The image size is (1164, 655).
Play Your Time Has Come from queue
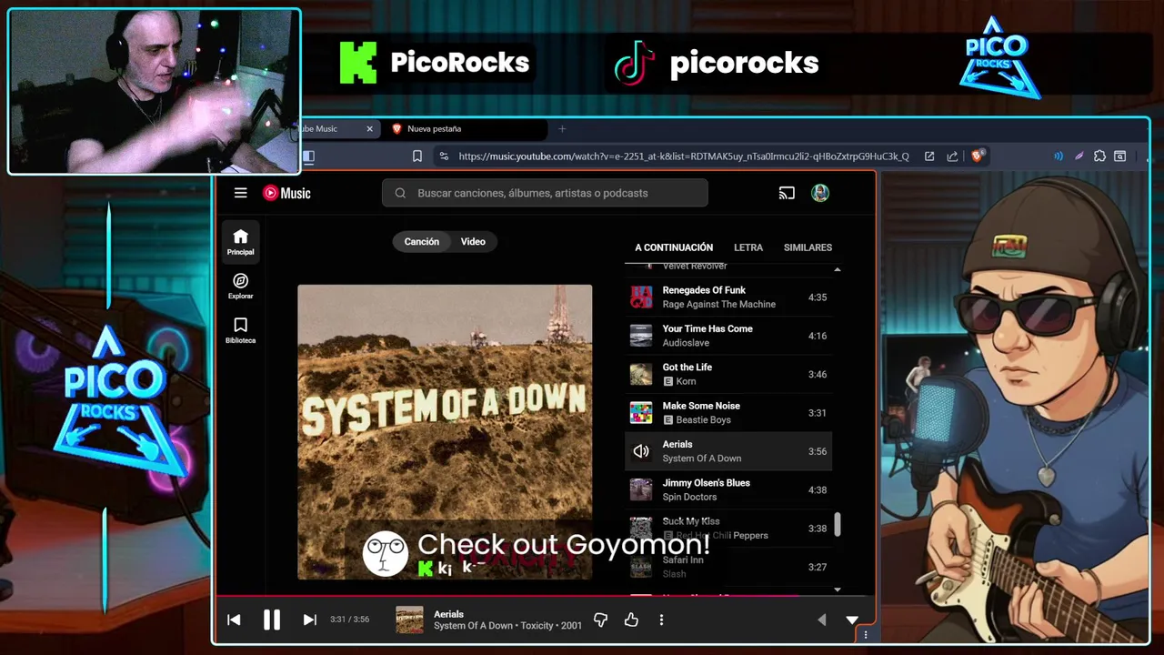click(728, 336)
